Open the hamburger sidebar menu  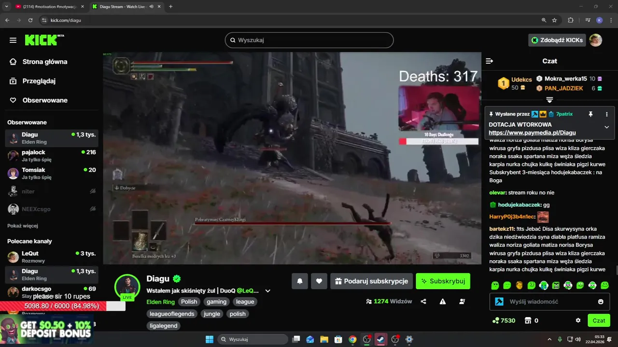(x=13, y=40)
